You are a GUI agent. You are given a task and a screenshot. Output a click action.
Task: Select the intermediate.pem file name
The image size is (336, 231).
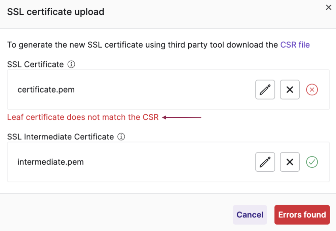pos(50,162)
